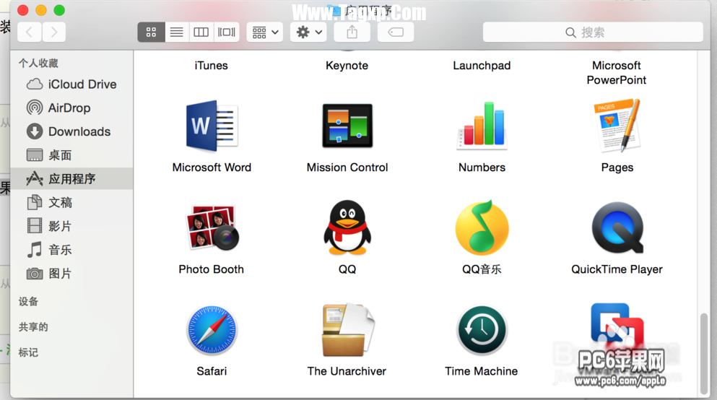Expand the 共享的 sidebar section
717x400 pixels.
click(33, 327)
